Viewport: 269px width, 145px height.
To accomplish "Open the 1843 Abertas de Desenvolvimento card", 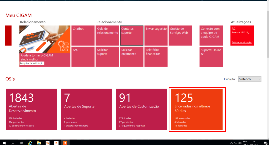I will tap(31, 109).
